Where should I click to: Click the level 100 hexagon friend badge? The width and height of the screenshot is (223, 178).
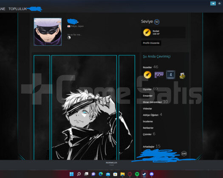point(184,153)
